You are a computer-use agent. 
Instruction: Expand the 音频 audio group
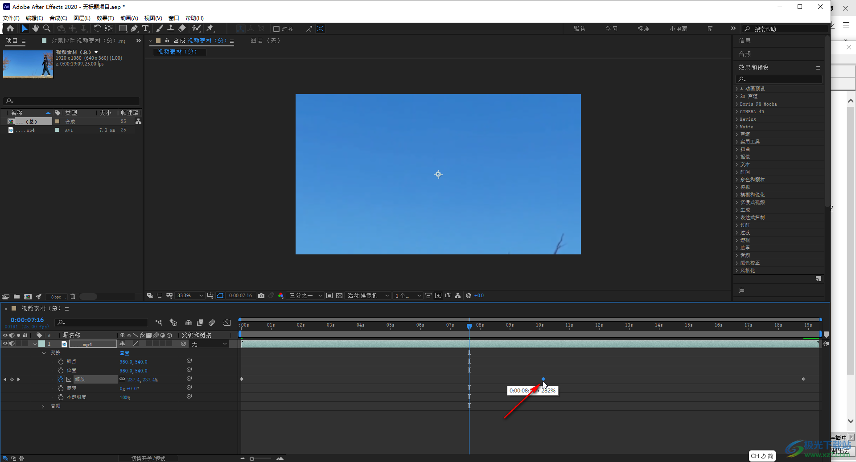pyautogui.click(x=43, y=406)
